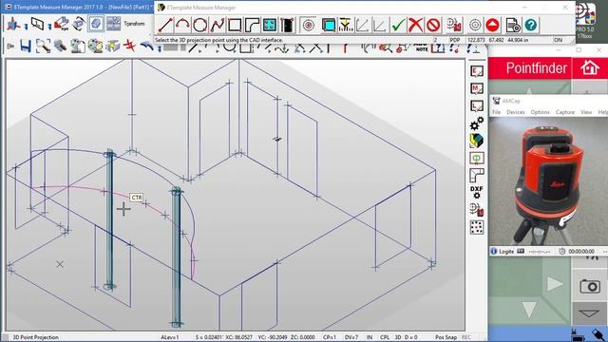Click the L-shaped countertop icon in sidebar
The image size is (608, 342).
point(477,175)
